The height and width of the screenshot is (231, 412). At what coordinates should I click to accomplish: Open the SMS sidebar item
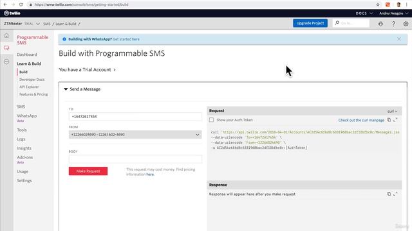click(x=21, y=107)
